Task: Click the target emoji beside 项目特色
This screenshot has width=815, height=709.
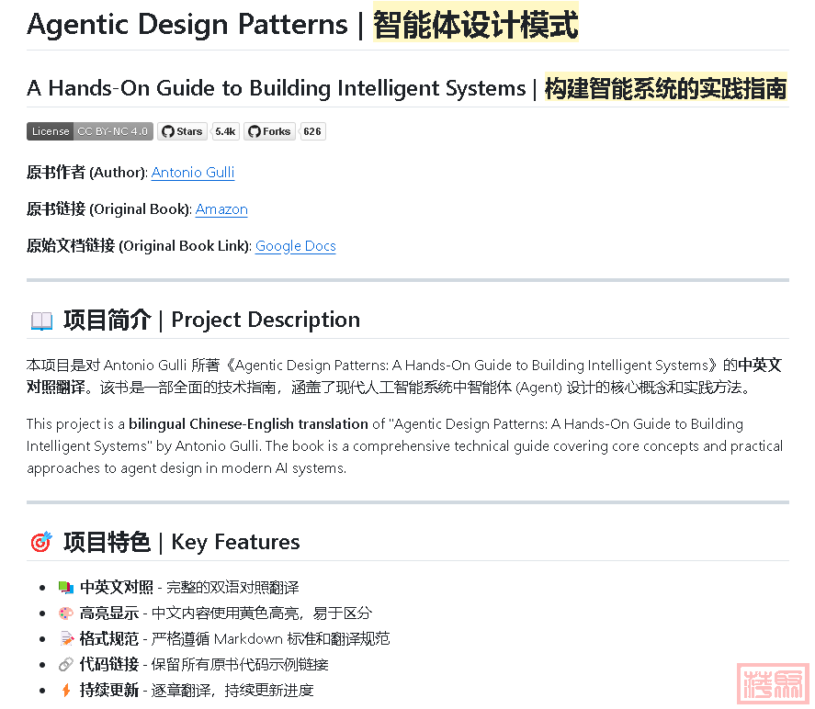Action: 41,543
